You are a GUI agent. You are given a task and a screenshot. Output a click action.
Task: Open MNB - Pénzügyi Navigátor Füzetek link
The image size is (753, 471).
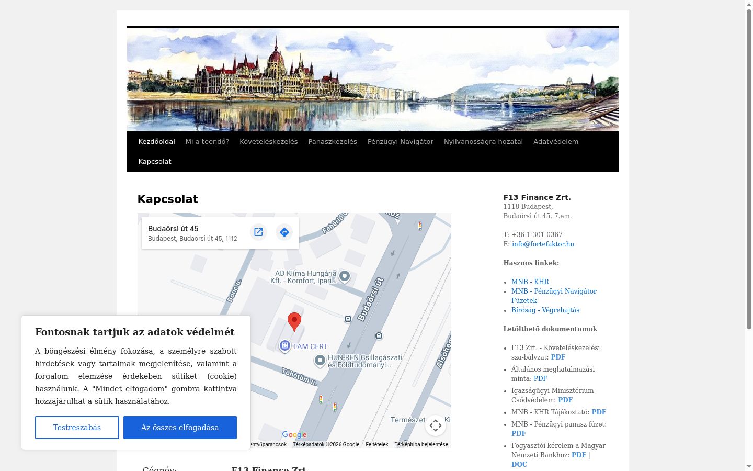(x=554, y=296)
